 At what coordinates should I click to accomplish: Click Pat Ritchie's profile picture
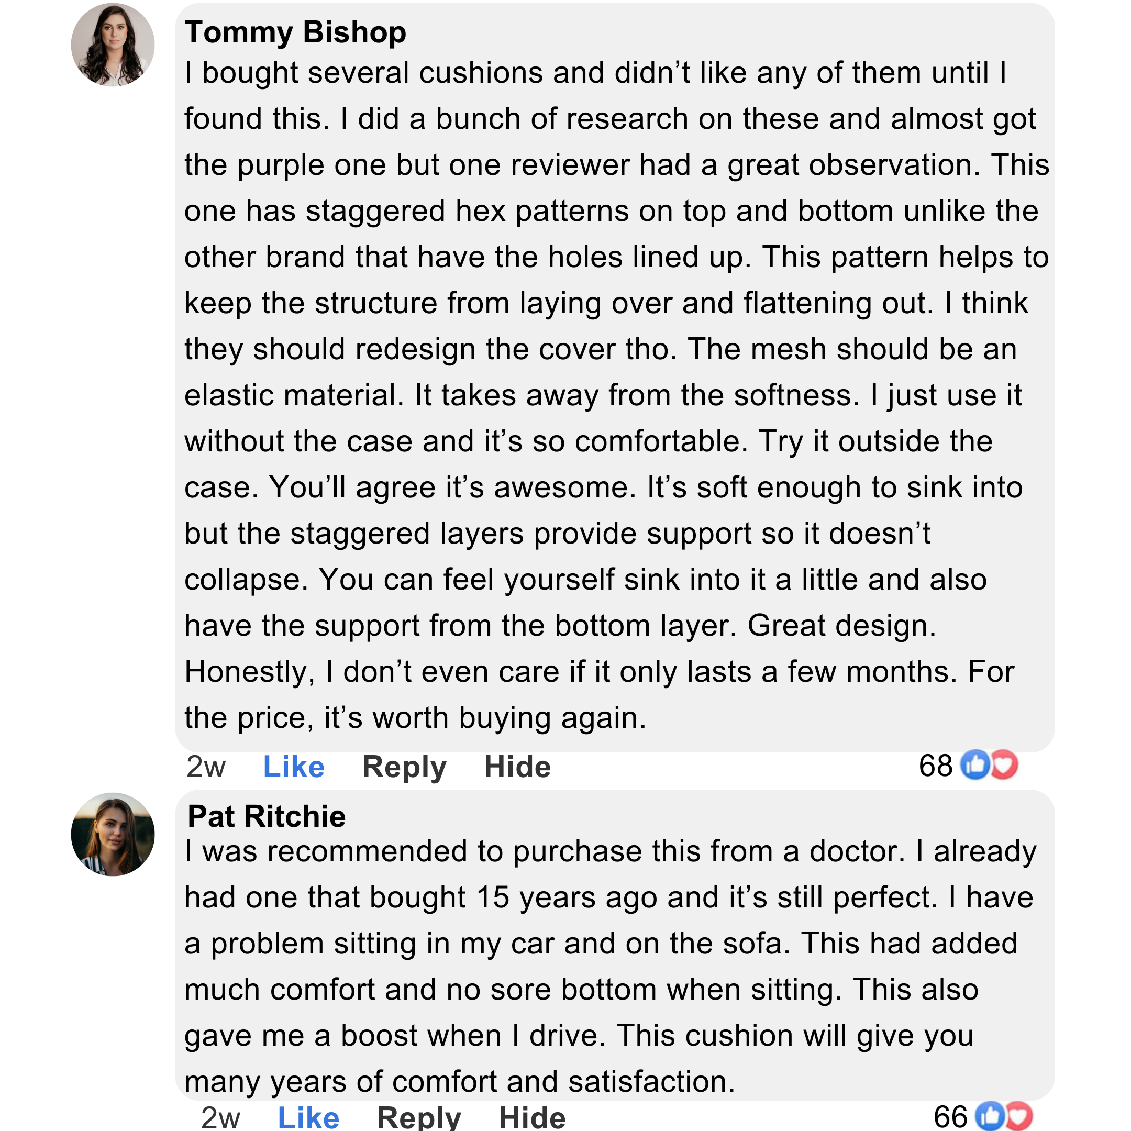pos(113,834)
